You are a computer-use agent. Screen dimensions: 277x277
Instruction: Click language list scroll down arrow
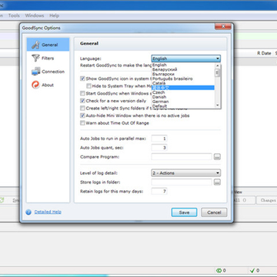click(218, 105)
